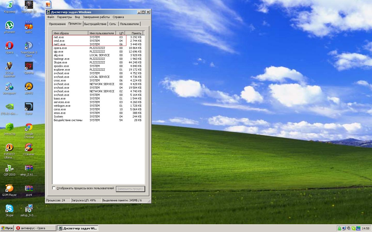Click the Warcraft III desktop icon
This screenshot has height=232, width=372.
(29, 5)
